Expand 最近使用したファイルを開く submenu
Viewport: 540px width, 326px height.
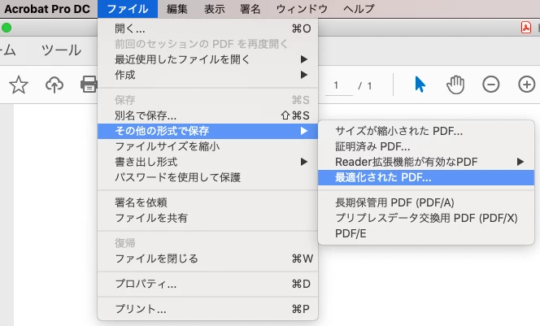[207, 59]
